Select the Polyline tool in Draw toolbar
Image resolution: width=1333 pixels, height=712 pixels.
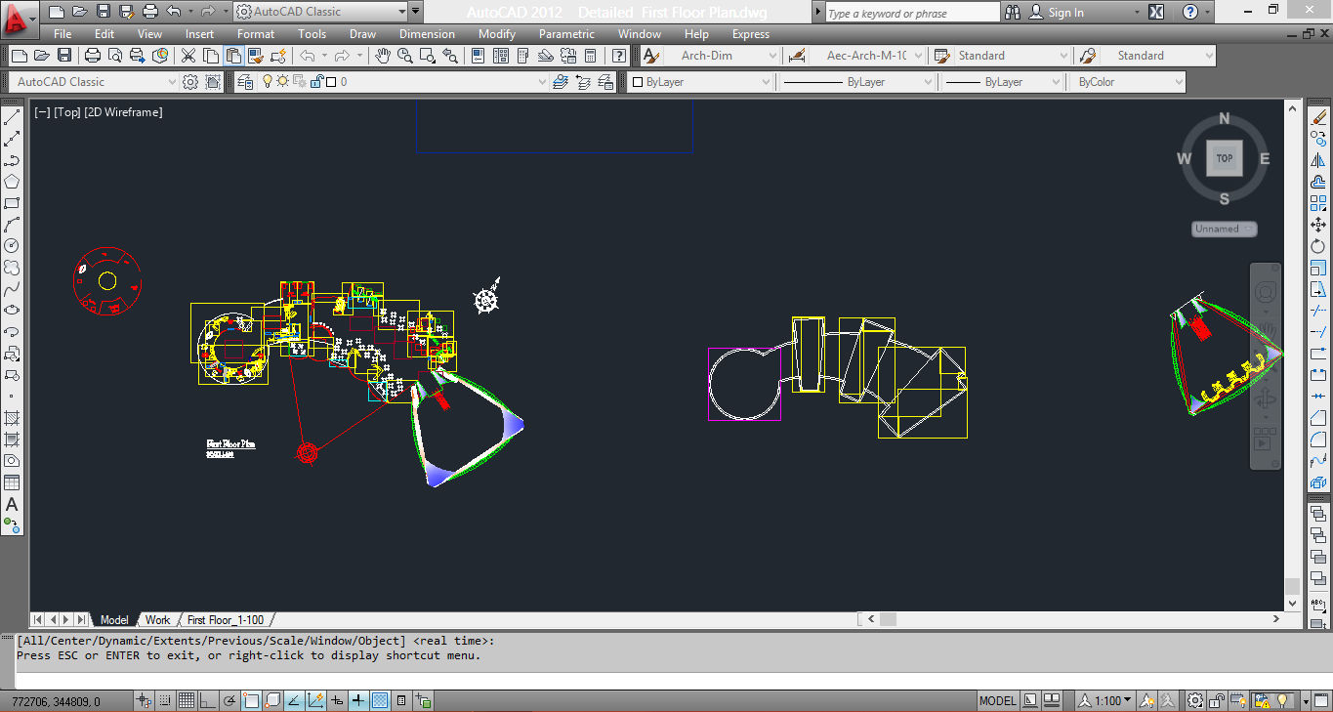pyautogui.click(x=13, y=161)
